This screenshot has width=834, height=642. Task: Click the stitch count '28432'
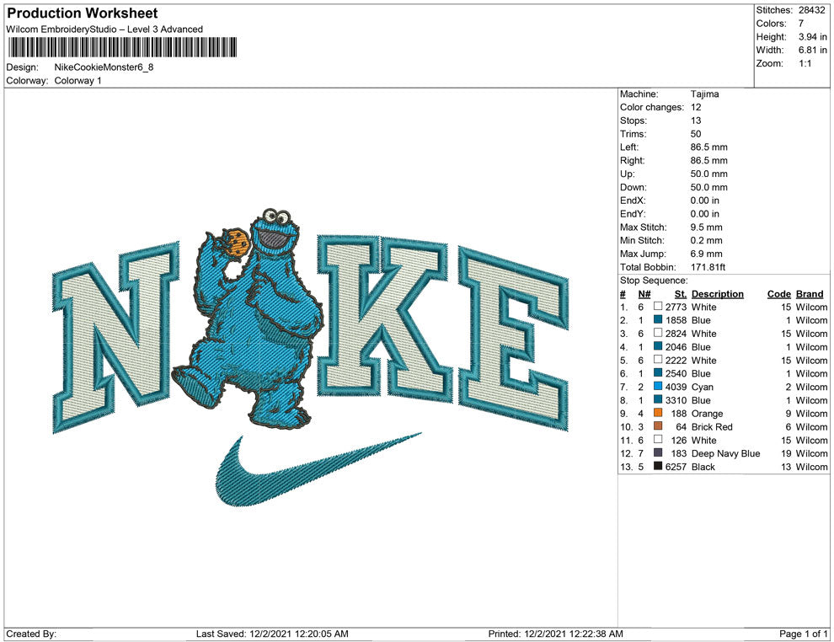[811, 10]
